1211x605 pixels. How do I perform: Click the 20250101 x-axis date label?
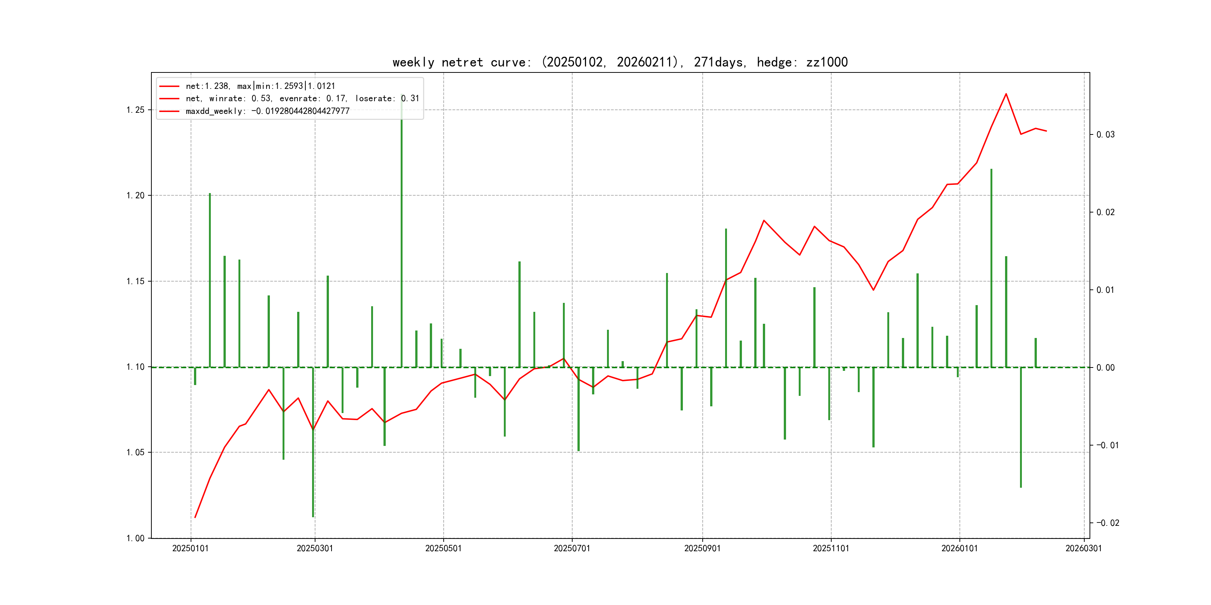pyautogui.click(x=190, y=549)
